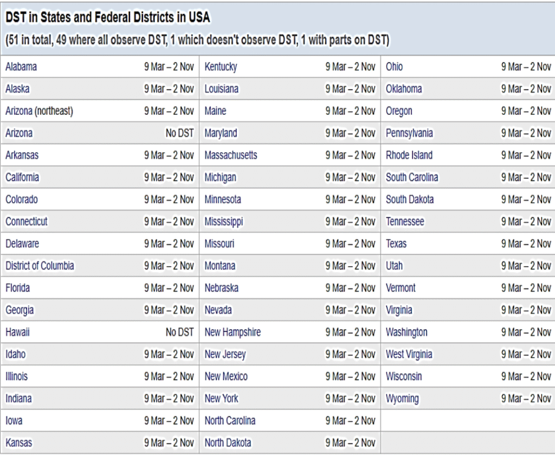555x458 pixels.
Task: Click the Rhode Island link
Action: click(409, 156)
